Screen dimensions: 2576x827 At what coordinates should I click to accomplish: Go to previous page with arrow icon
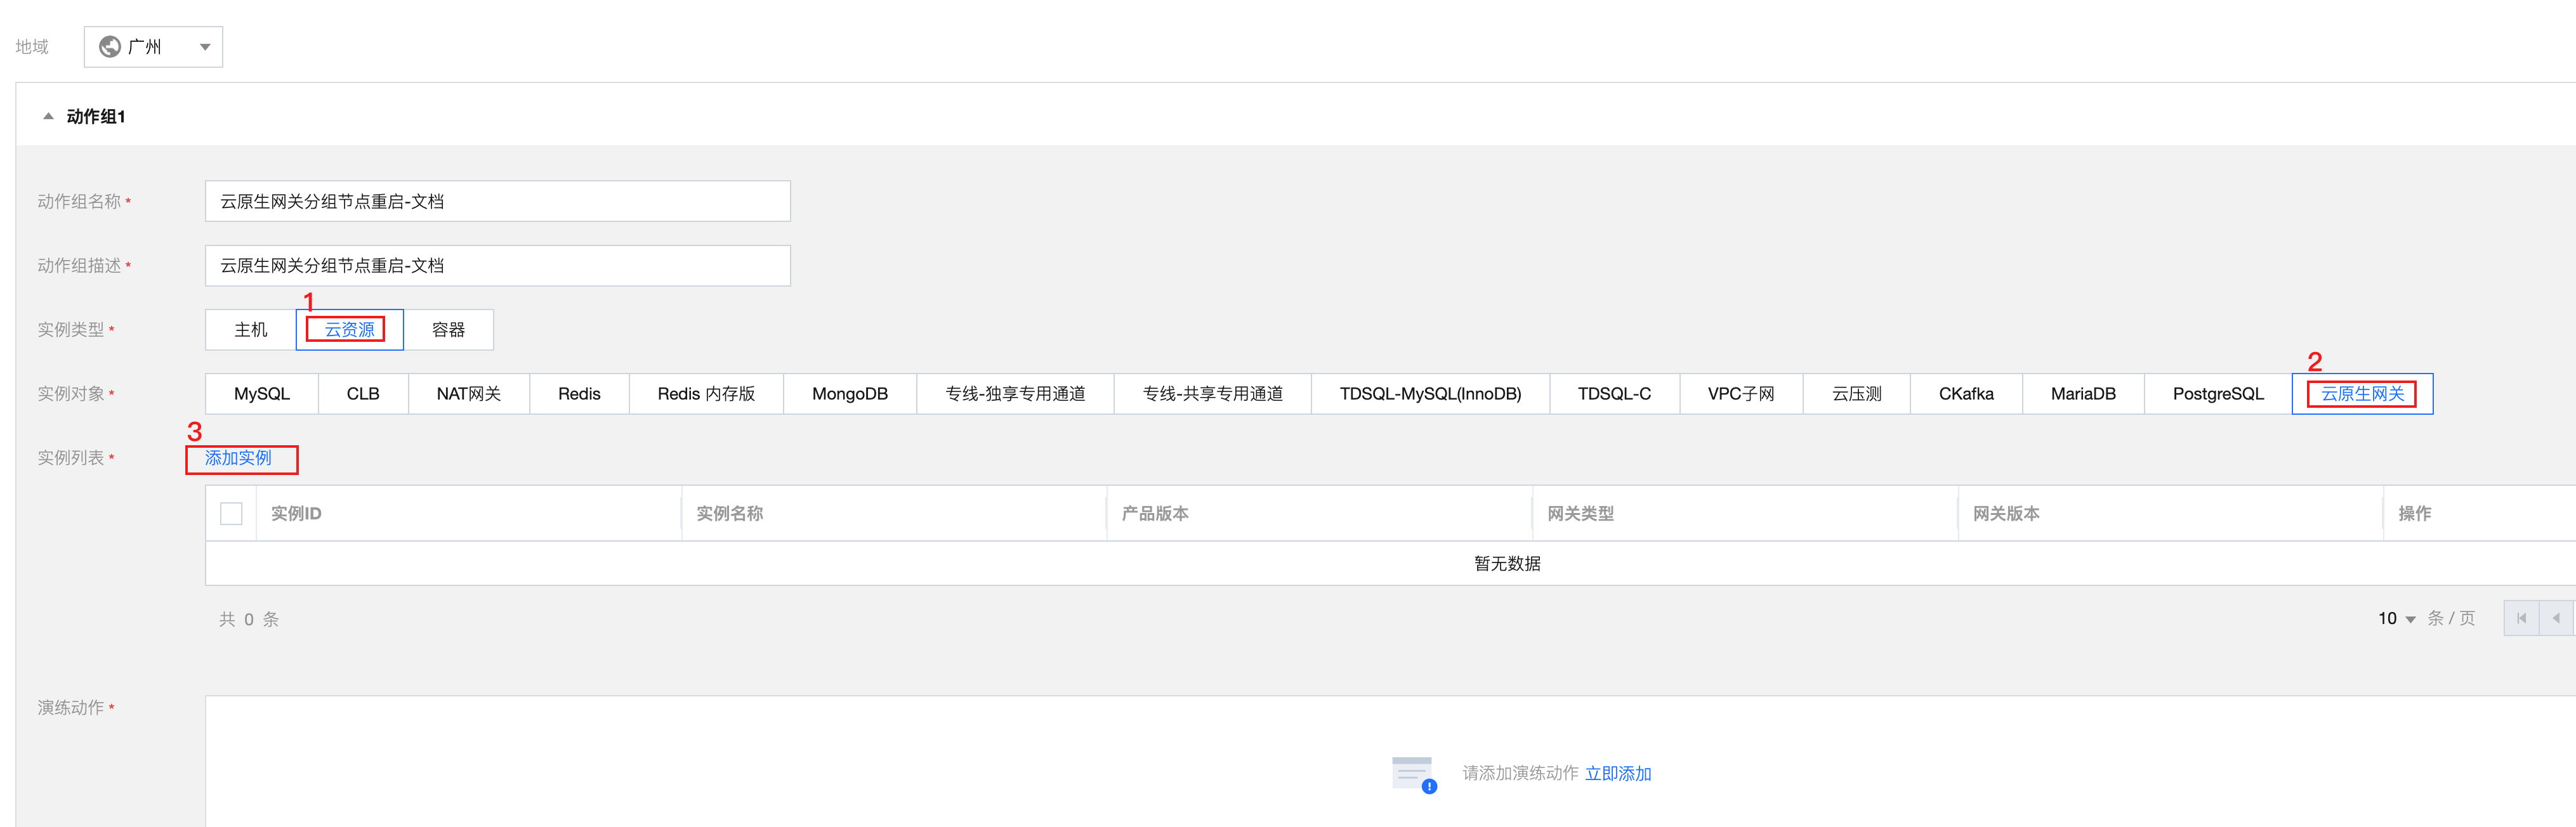2556,618
